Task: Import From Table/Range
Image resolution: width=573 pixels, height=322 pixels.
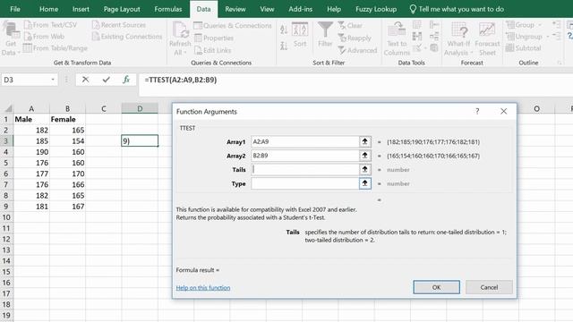Action: coord(56,47)
